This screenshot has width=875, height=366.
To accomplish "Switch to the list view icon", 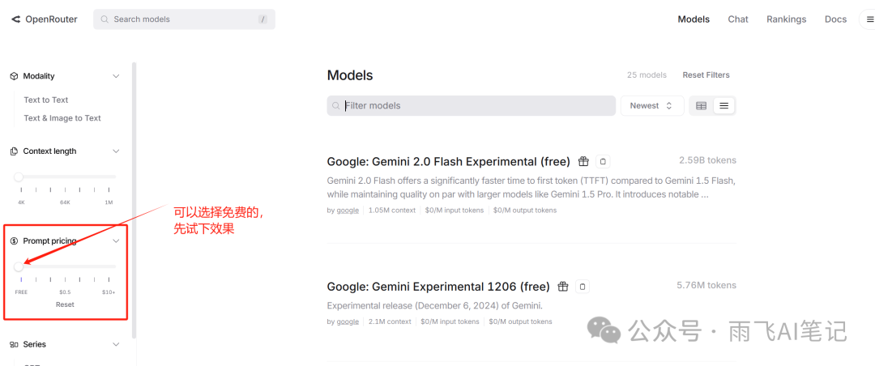I will [723, 105].
